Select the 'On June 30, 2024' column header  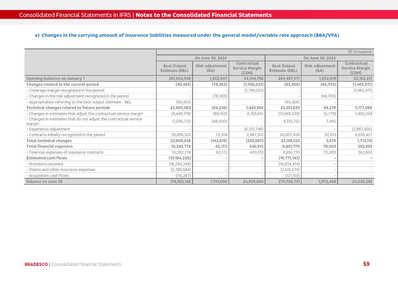[211, 58]
